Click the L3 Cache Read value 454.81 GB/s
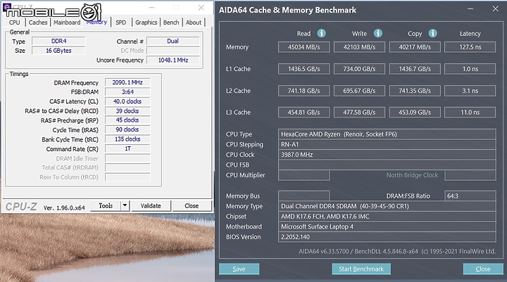507x282 pixels. point(303,113)
